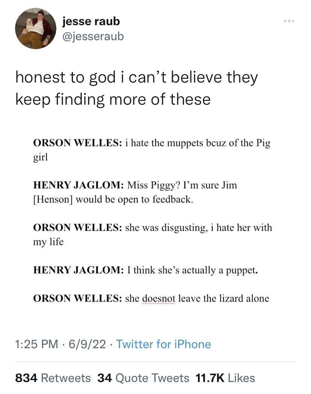Click the bracketed word "[Henson]"
Screen dimensions: 311x394
(52, 199)
